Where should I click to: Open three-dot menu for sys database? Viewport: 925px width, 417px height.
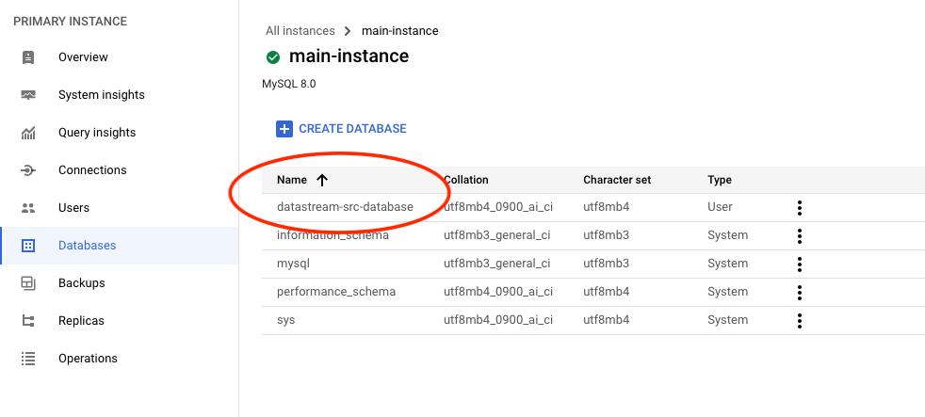799,321
